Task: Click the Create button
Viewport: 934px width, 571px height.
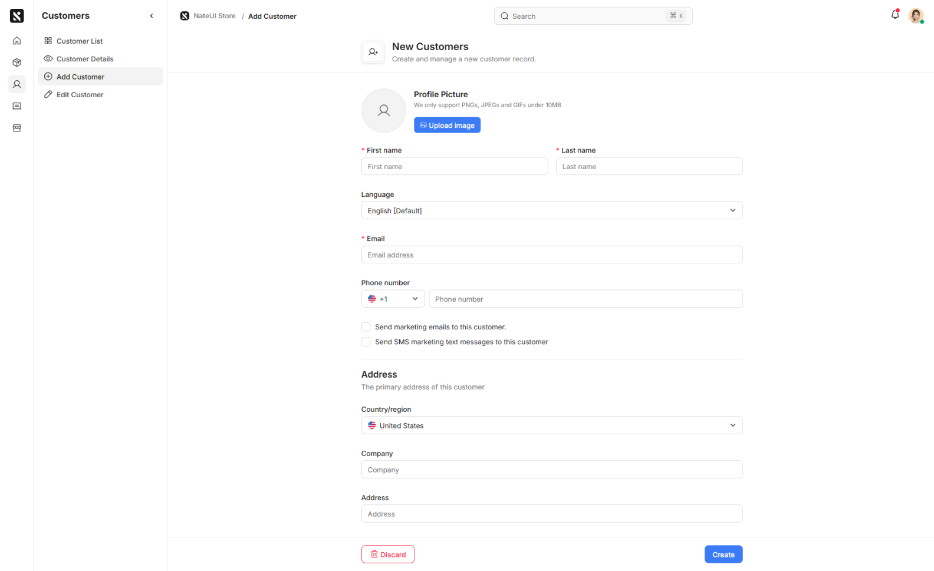Action: pyautogui.click(x=723, y=555)
